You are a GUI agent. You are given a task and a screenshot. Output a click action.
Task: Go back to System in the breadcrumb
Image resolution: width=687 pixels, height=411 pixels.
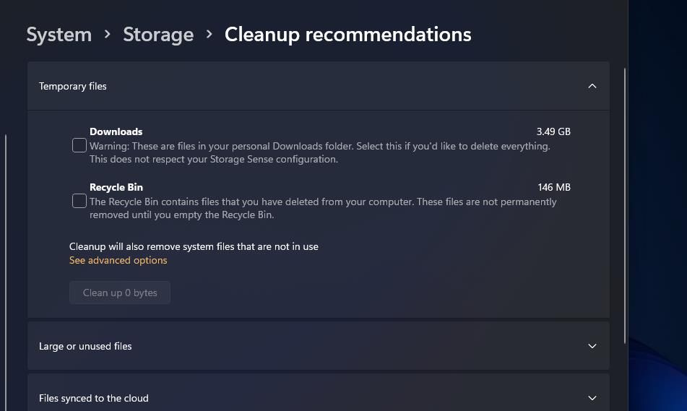click(59, 35)
